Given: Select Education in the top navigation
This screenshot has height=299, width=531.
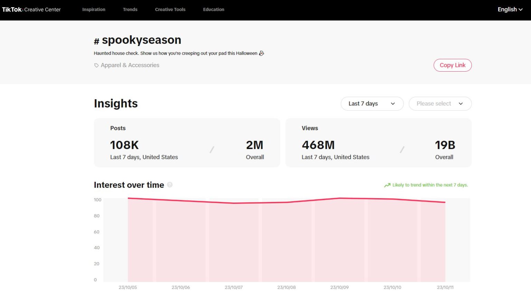Looking at the screenshot, I should pyautogui.click(x=214, y=10).
